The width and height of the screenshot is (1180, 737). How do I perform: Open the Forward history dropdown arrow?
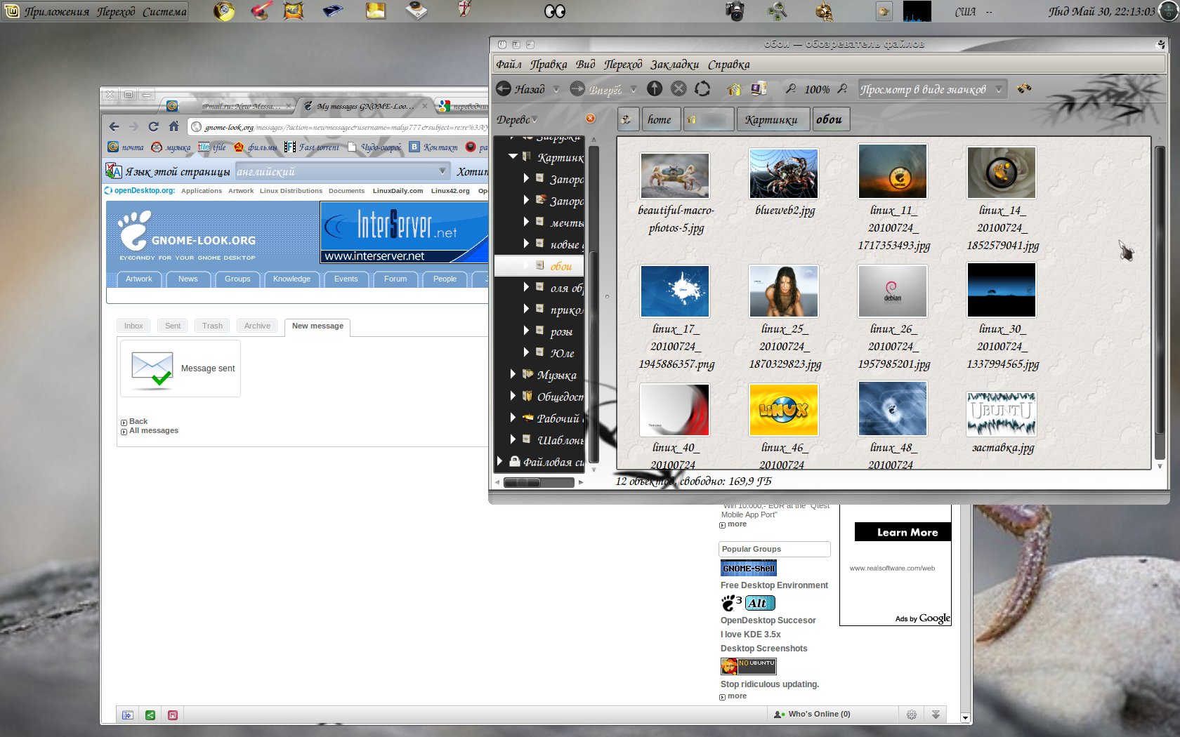coord(634,89)
